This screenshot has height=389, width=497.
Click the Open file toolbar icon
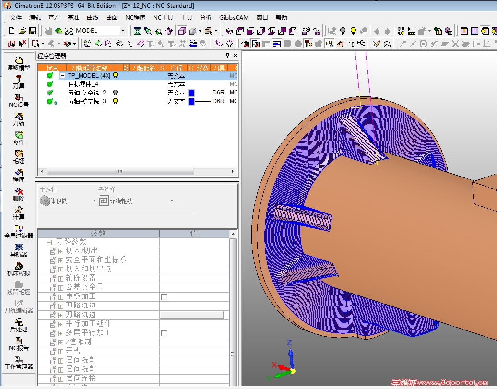(22, 30)
